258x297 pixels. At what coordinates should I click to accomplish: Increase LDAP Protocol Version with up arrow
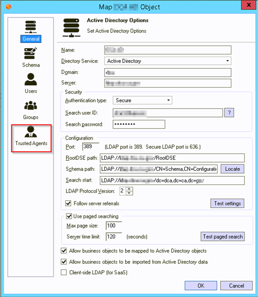[x=129, y=189]
